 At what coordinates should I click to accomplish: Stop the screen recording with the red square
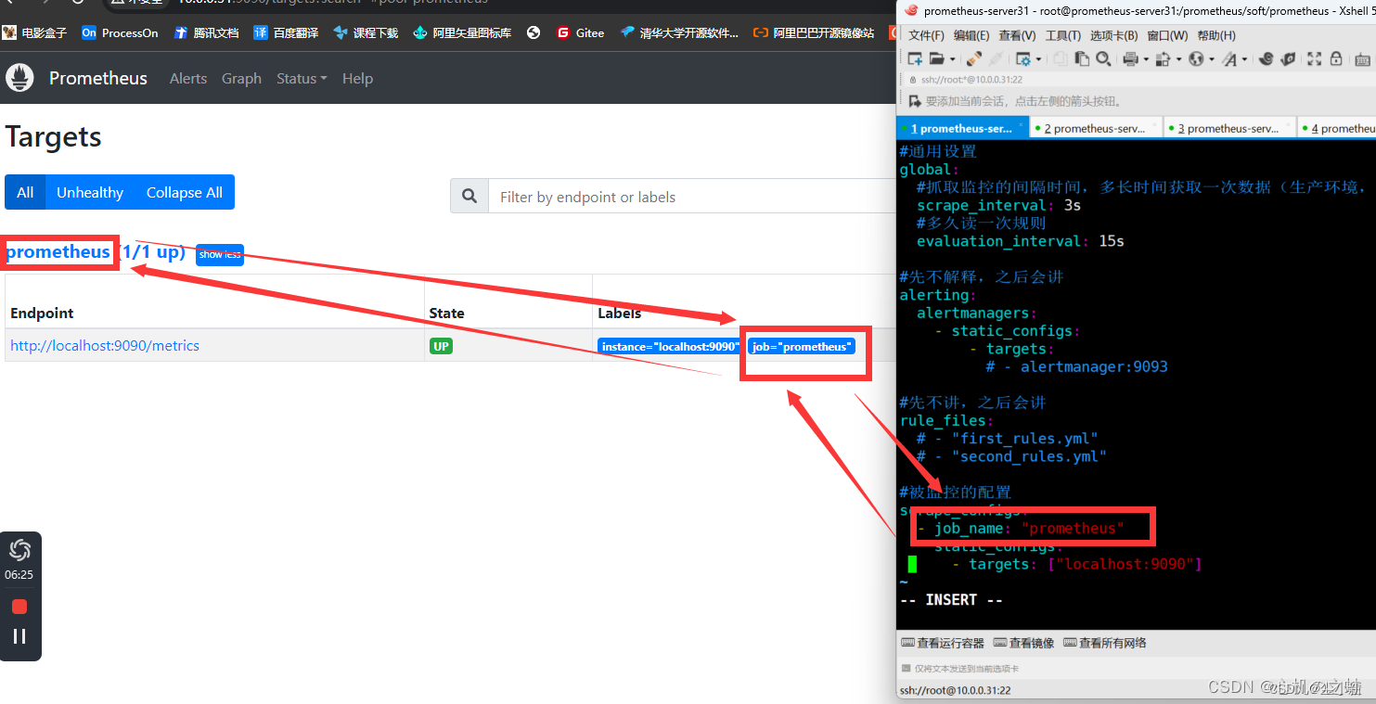(19, 607)
